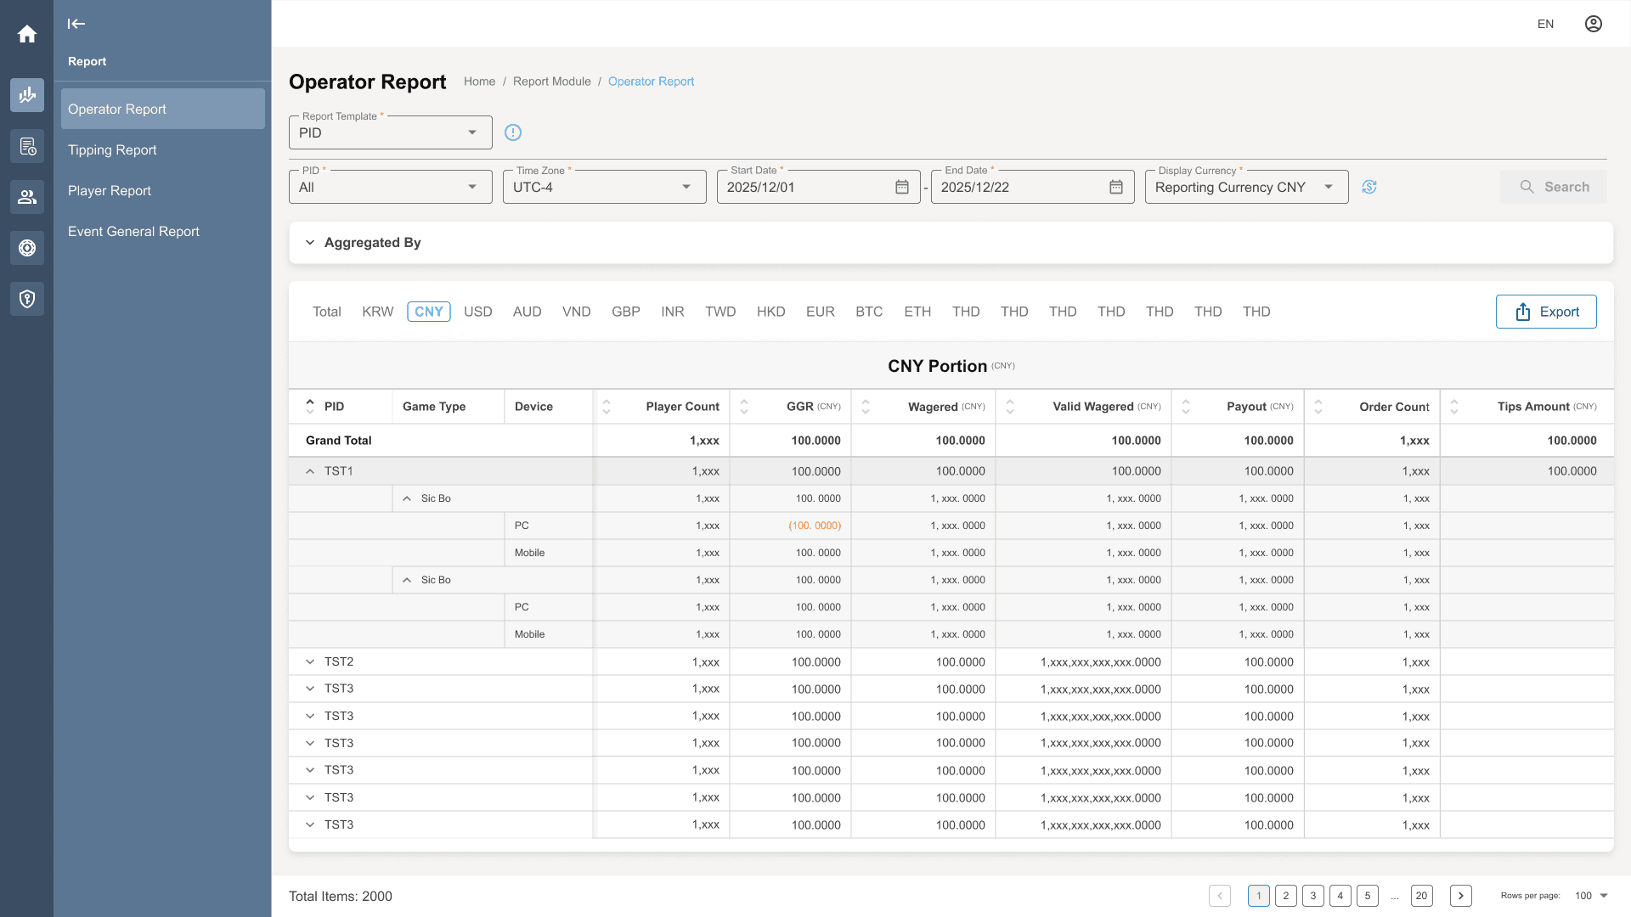Click the info icon beside Report Template
This screenshot has height=917, width=1631.
[x=513, y=132]
